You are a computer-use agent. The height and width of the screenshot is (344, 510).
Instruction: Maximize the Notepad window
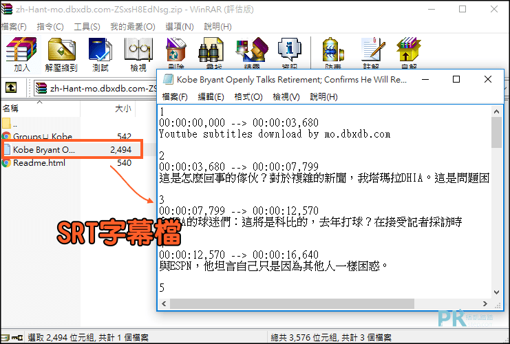pyautogui.click(x=456, y=79)
